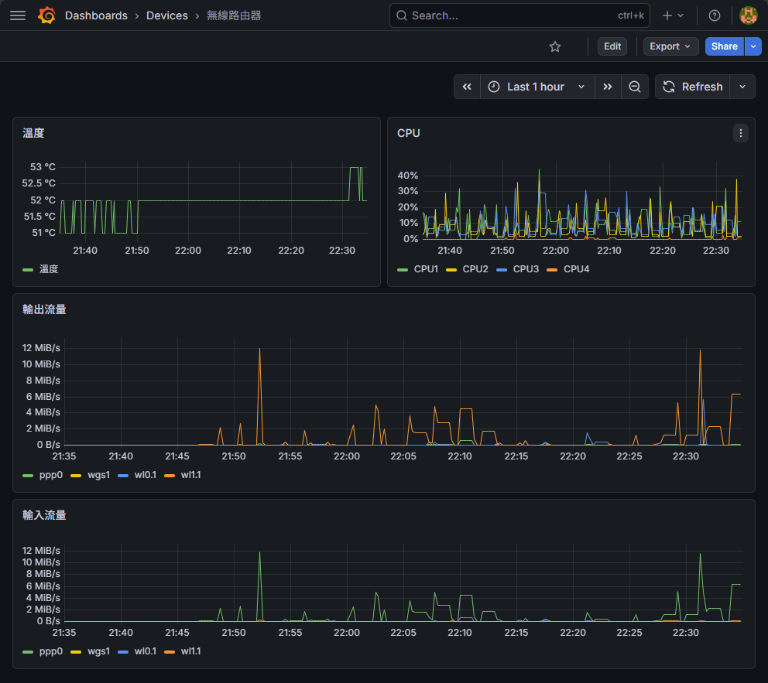
Task: Click the Grafana logo icon
Action: pyautogui.click(x=46, y=15)
